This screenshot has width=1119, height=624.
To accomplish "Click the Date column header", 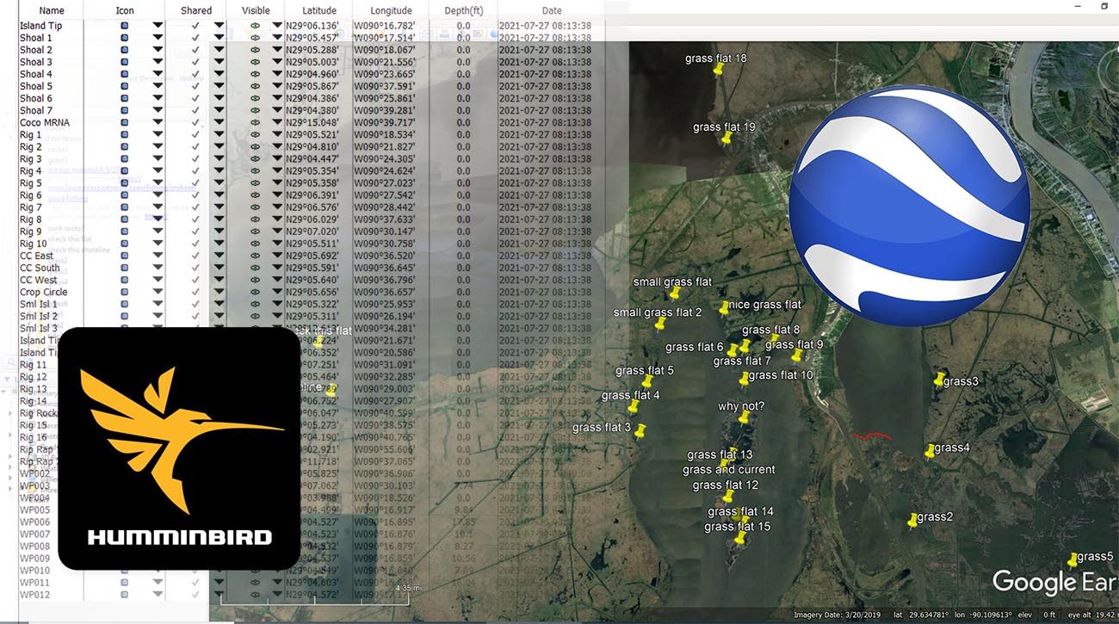I will click(552, 10).
